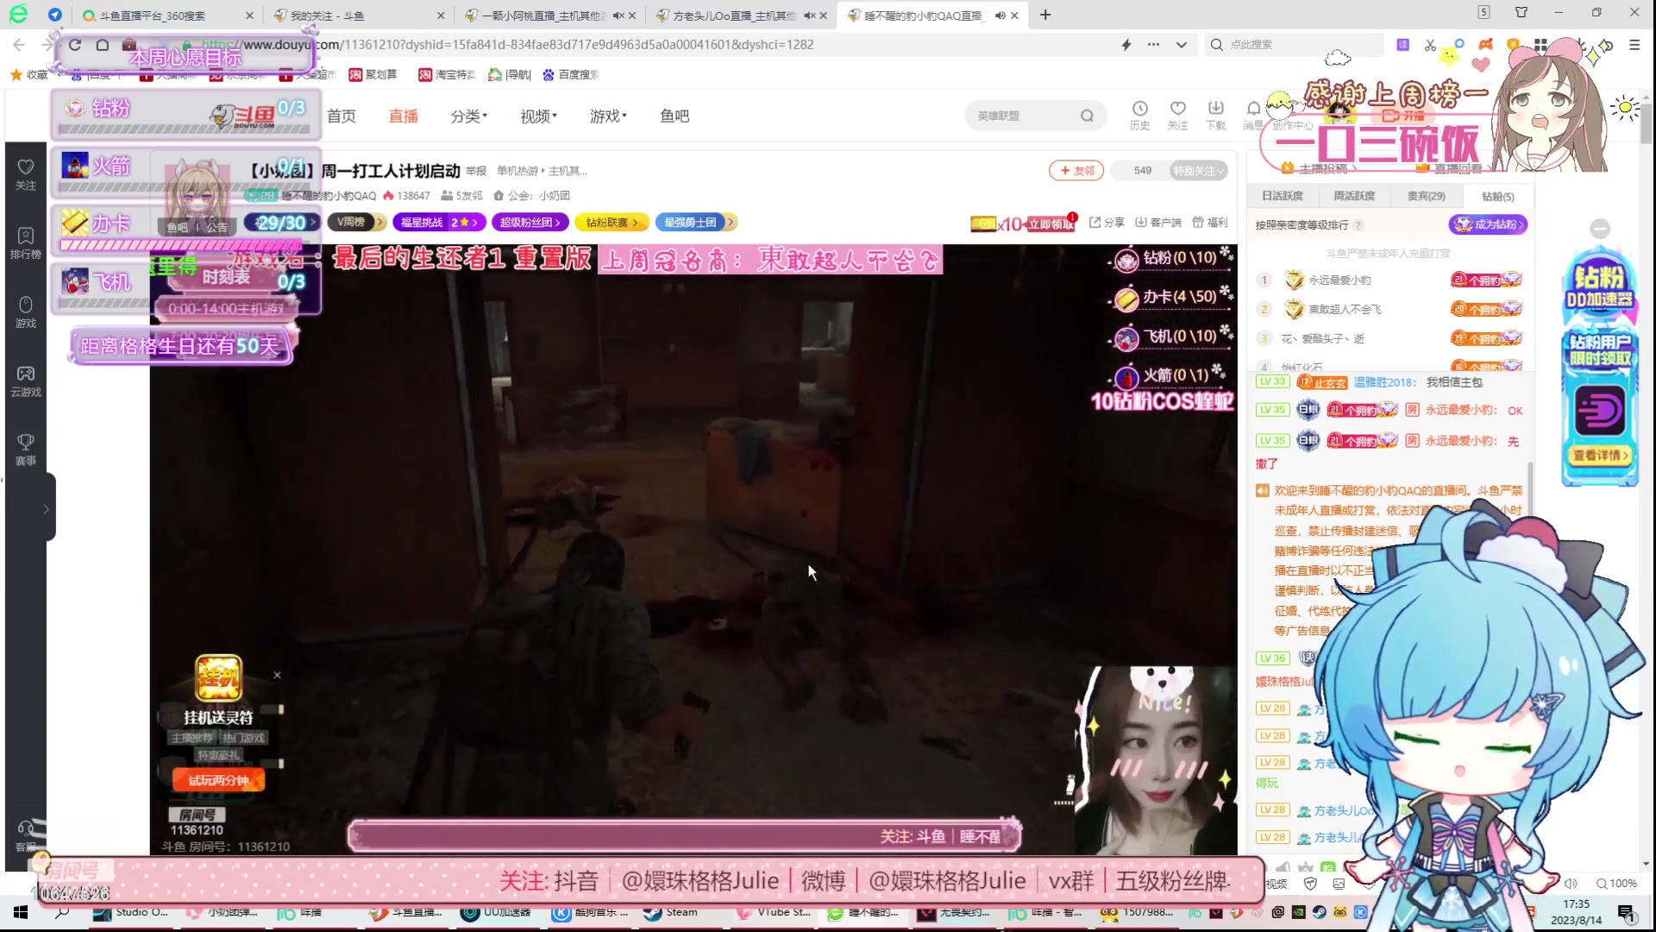Click the 试玩两分钟 button
The width and height of the screenshot is (1656, 932).
tap(218, 780)
